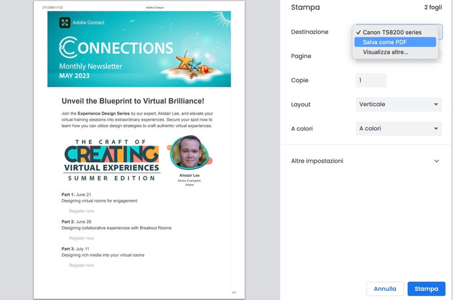This screenshot has width=455, height=300.
Task: Click the Annulla button
Action: point(385,288)
